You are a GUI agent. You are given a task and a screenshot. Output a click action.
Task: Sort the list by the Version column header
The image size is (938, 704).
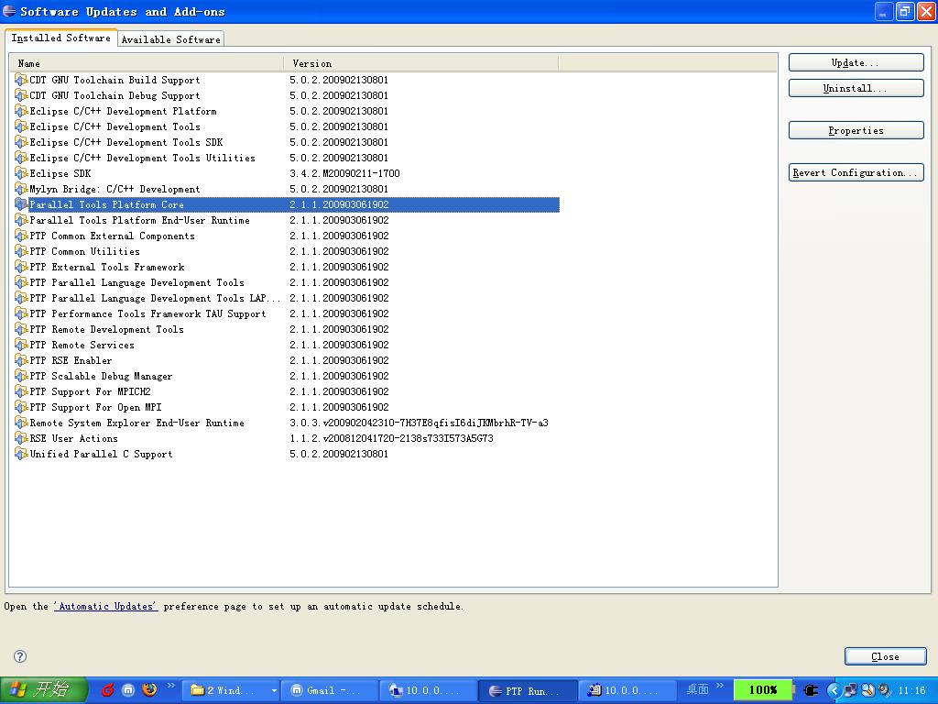(x=420, y=63)
